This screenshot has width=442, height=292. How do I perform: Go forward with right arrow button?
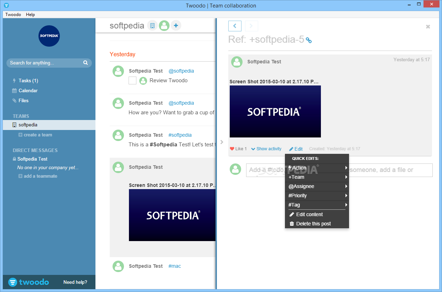[x=251, y=26]
